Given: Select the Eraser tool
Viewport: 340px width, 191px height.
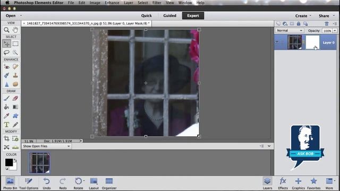Looking at the screenshot, I should (15, 98).
